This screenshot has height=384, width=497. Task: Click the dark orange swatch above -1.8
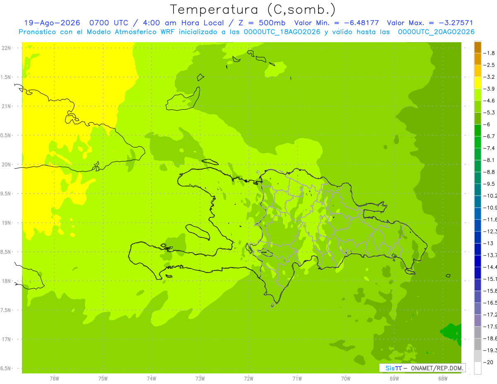click(x=478, y=47)
